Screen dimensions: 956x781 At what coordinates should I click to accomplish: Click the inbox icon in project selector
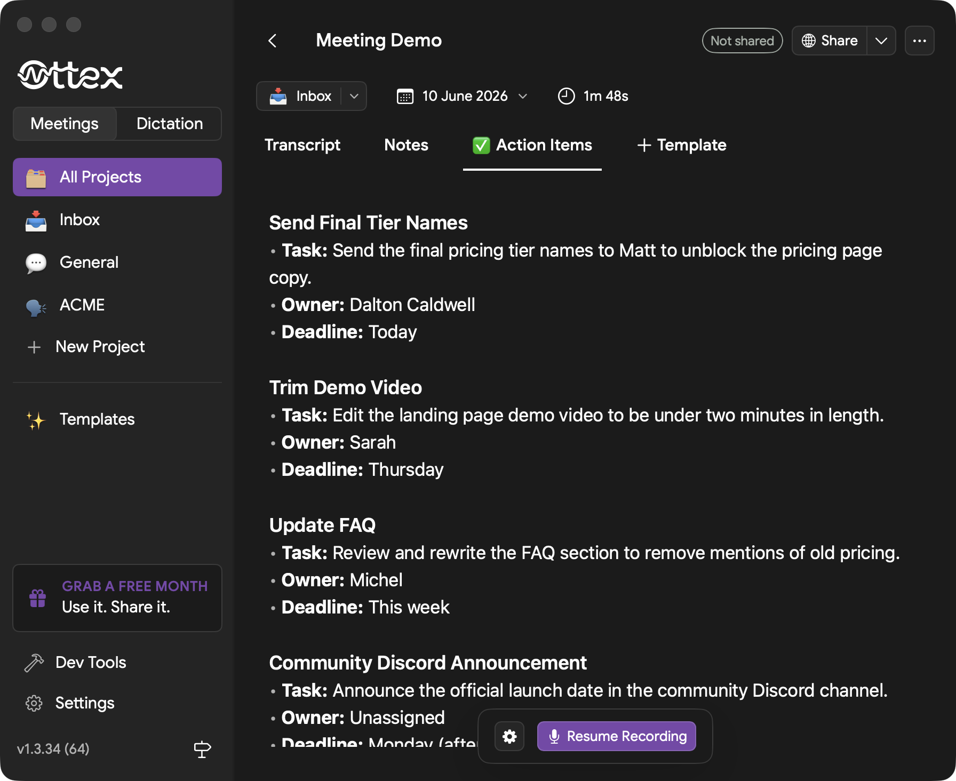tap(278, 96)
